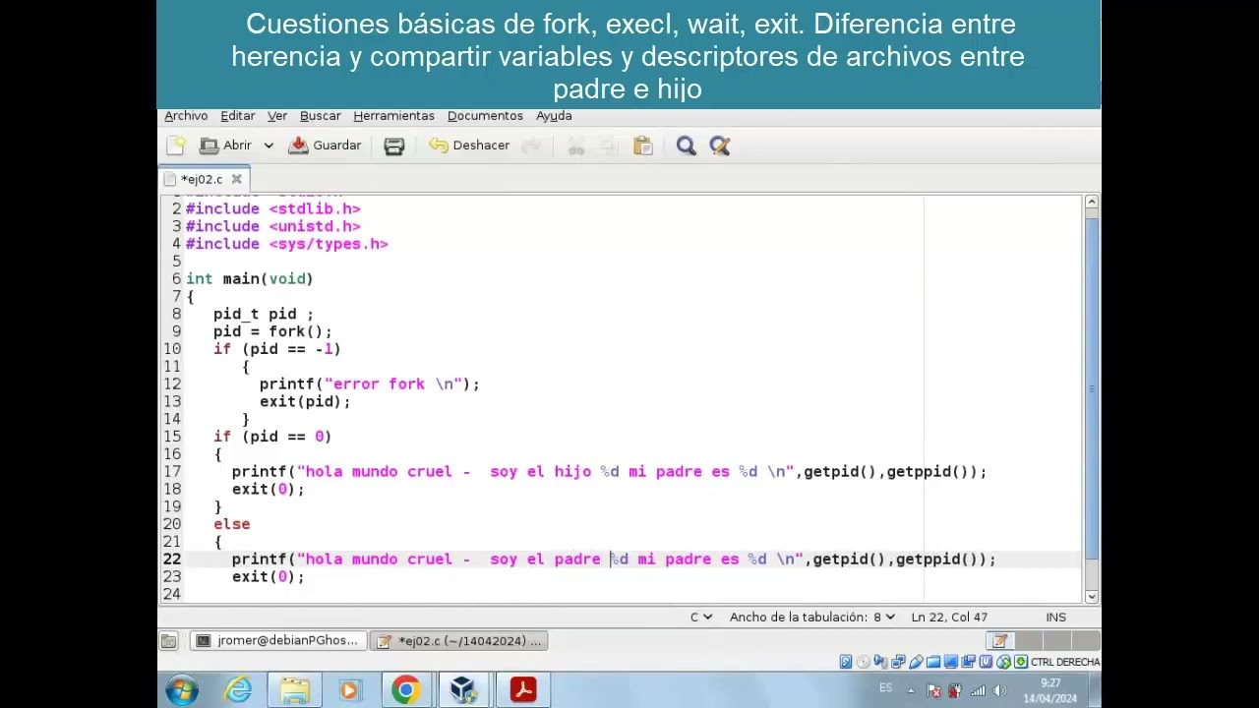Click line 10 'if (pid == -1)'
1259x708 pixels.
tap(277, 349)
